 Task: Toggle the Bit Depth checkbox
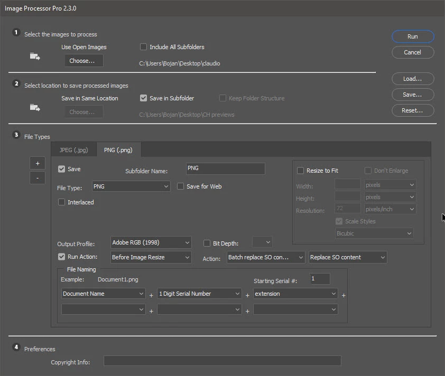pyautogui.click(x=207, y=243)
